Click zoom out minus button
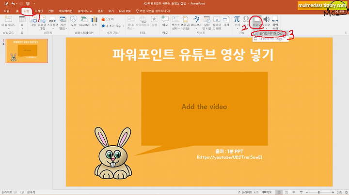This screenshot has width=349, height=195. click(307, 192)
